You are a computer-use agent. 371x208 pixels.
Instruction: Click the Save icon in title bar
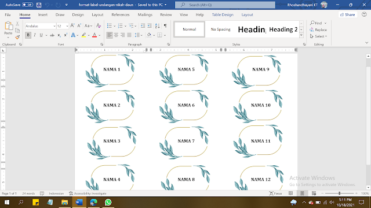(x=39, y=5)
